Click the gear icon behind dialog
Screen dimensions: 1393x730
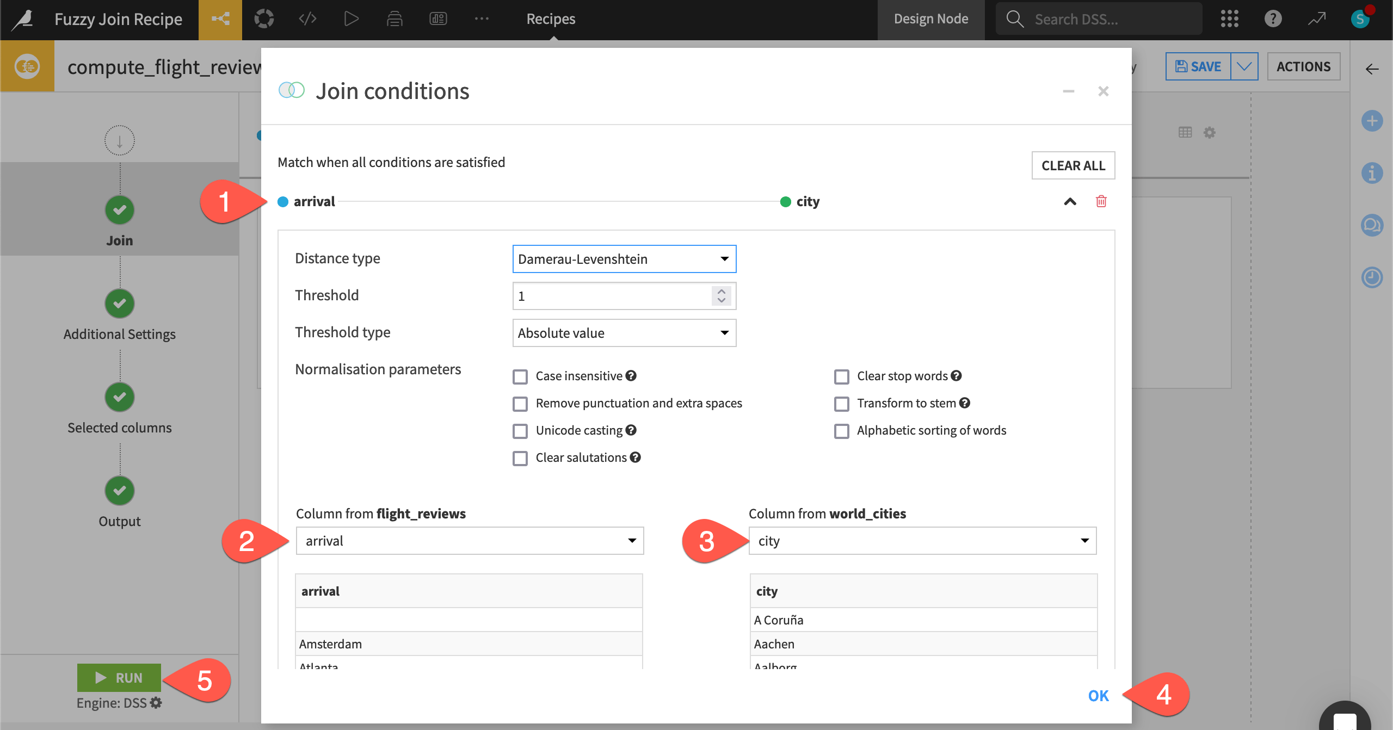(x=1209, y=132)
